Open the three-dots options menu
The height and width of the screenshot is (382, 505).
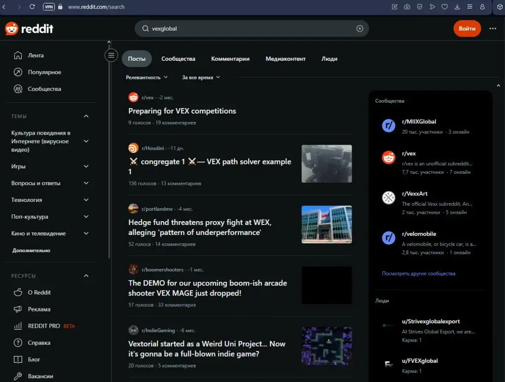pyautogui.click(x=493, y=29)
